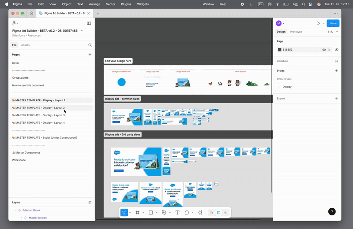The image size is (353, 229).
Task: Open the Plugins menu
Action: 126,4
